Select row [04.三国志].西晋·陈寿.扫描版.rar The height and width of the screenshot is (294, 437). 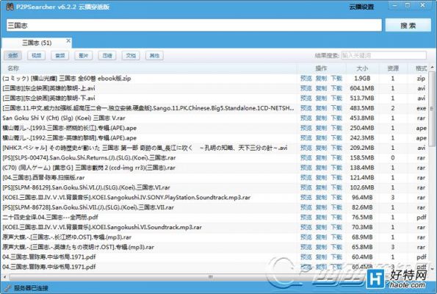click(214, 178)
